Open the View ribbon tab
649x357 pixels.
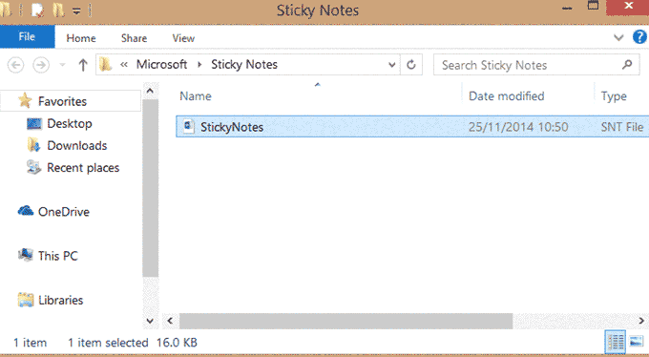pos(183,38)
